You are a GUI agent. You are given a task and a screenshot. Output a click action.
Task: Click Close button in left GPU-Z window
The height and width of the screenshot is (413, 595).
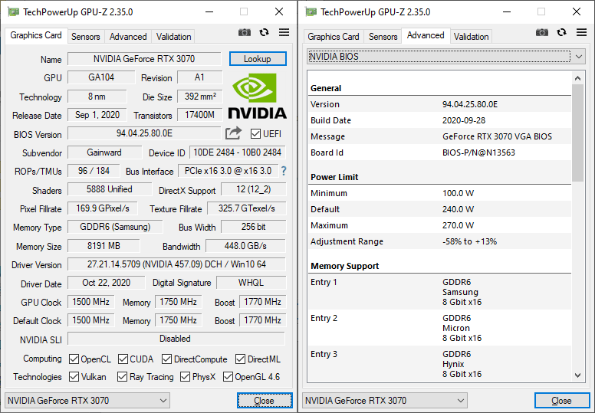(265, 401)
